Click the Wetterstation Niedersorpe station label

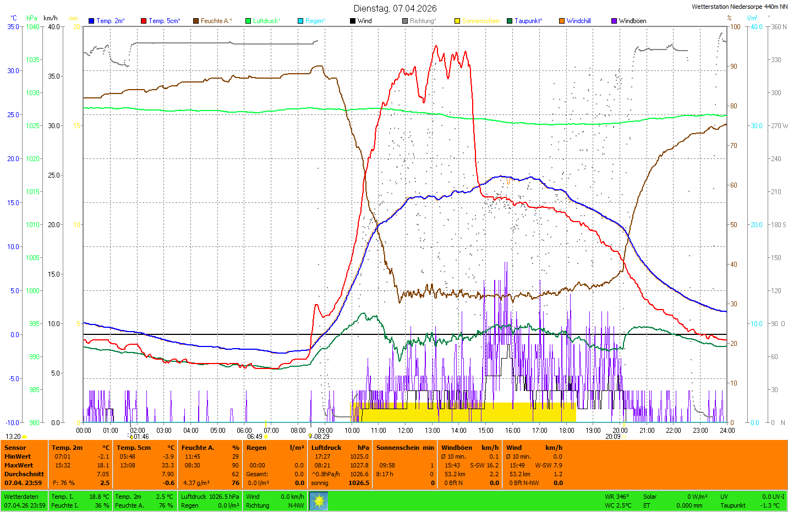[739, 7]
